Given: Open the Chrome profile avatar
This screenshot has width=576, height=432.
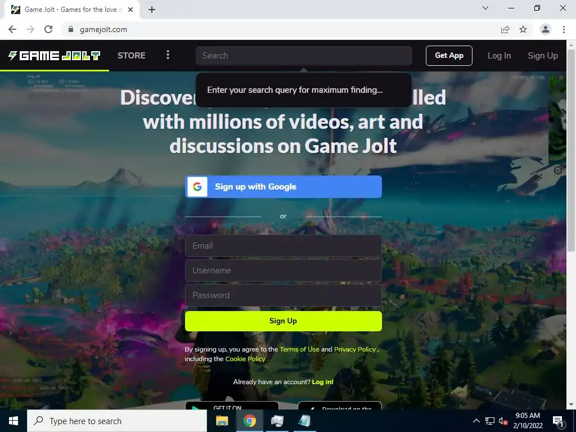Looking at the screenshot, I should [x=546, y=29].
